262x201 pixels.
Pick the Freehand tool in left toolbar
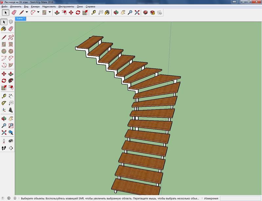(11, 37)
